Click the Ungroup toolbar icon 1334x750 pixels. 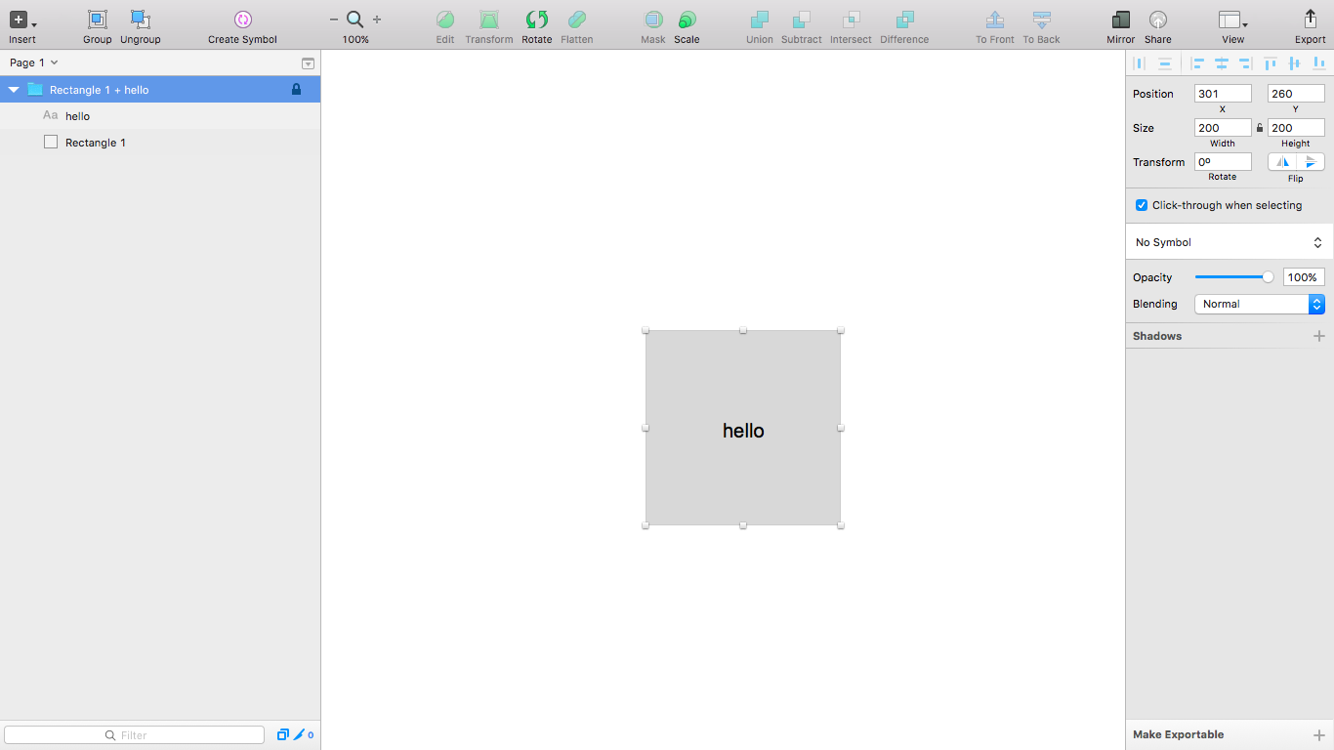tap(140, 20)
